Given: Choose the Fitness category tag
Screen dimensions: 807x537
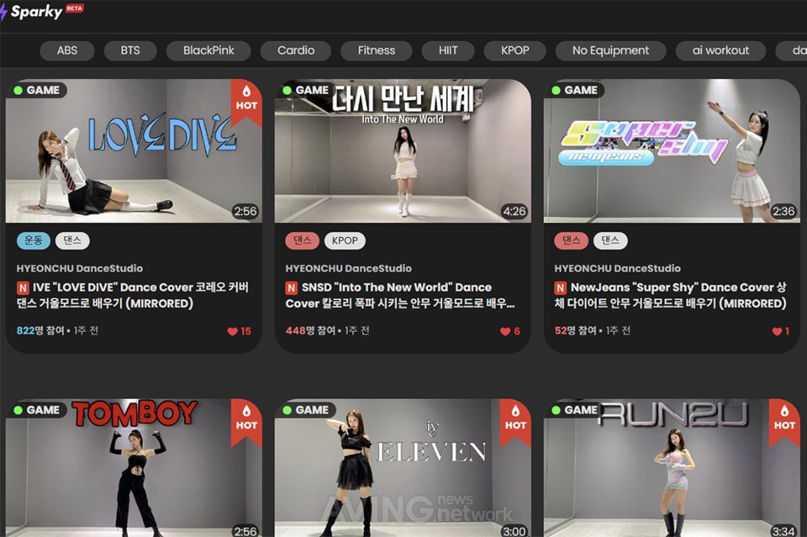Looking at the screenshot, I should tap(377, 50).
